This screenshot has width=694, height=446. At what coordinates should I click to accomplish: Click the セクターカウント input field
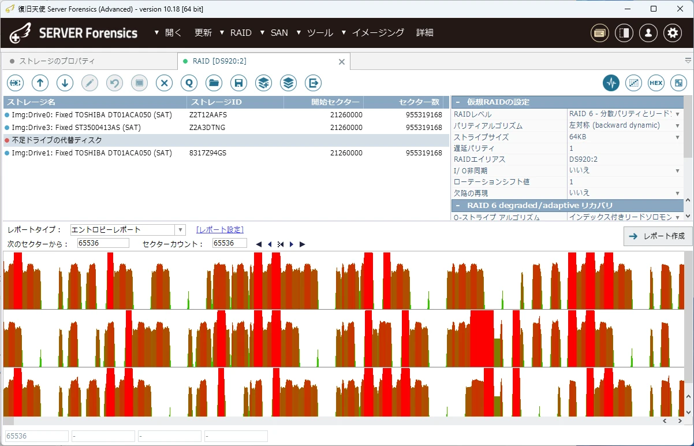tap(230, 243)
